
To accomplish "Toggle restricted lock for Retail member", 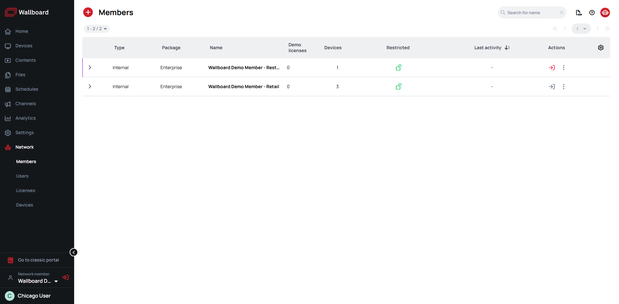I will point(398,87).
